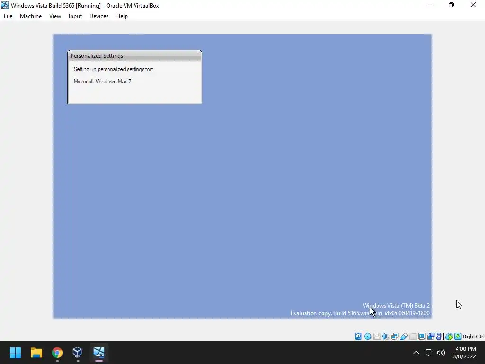This screenshot has height=364, width=485.
Task: Click the 'Windows Vista (TM) Beta 2' text
Action: tap(396, 306)
